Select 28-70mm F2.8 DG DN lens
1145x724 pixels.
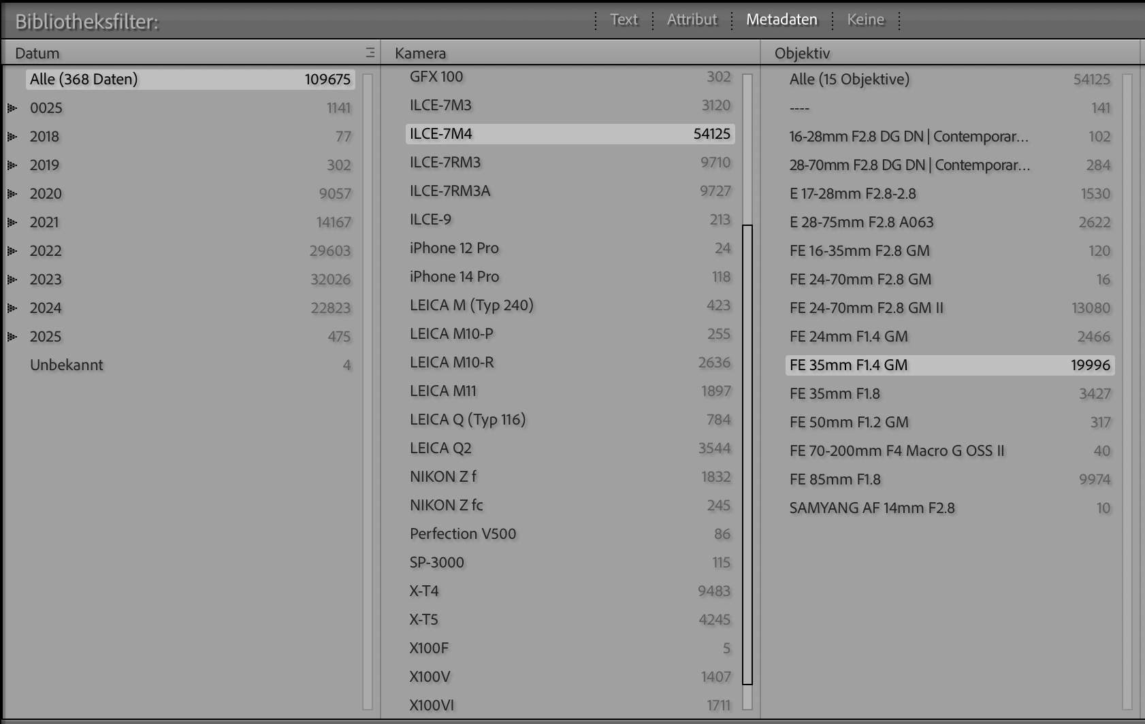click(x=950, y=165)
